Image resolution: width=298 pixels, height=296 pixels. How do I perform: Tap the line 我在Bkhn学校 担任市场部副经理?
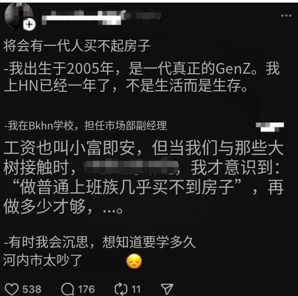[85, 126]
